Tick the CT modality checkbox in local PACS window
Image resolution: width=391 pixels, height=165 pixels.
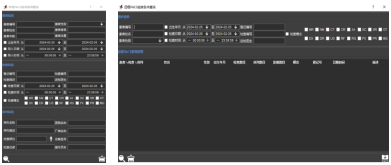47,98
